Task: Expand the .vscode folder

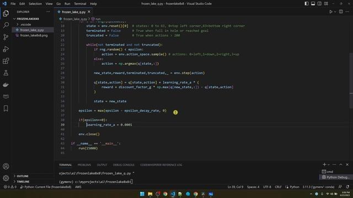Action: pyautogui.click(x=25, y=24)
